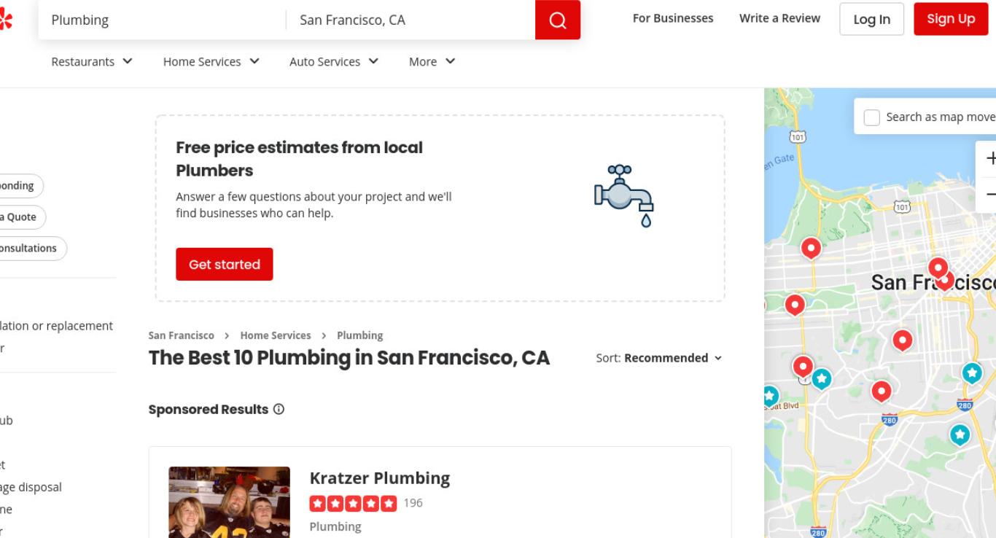Open the More menu

pos(432,62)
